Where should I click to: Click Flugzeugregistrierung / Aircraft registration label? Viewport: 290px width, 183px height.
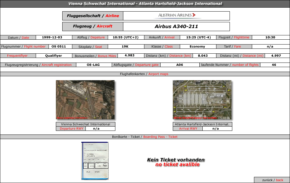click(38, 65)
